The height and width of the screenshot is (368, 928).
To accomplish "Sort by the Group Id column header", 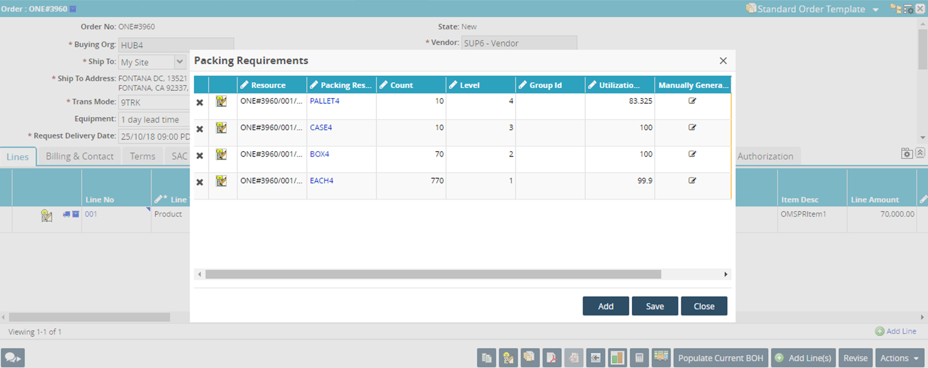I will (550, 85).
